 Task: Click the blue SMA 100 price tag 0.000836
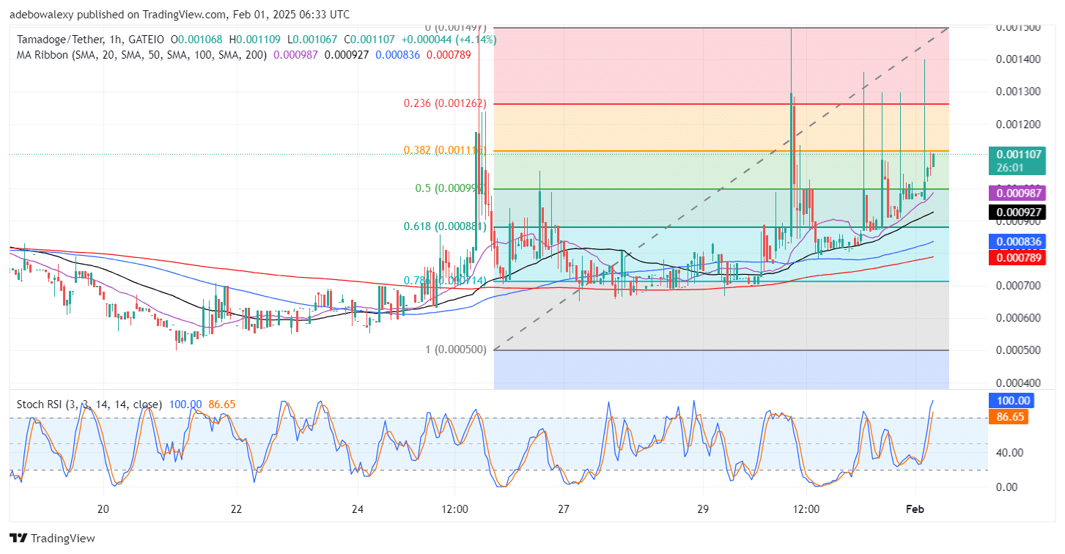[x=1017, y=241]
